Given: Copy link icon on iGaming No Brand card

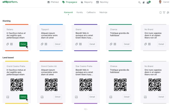Looking at the screenshot, I should tap(146, 44).
